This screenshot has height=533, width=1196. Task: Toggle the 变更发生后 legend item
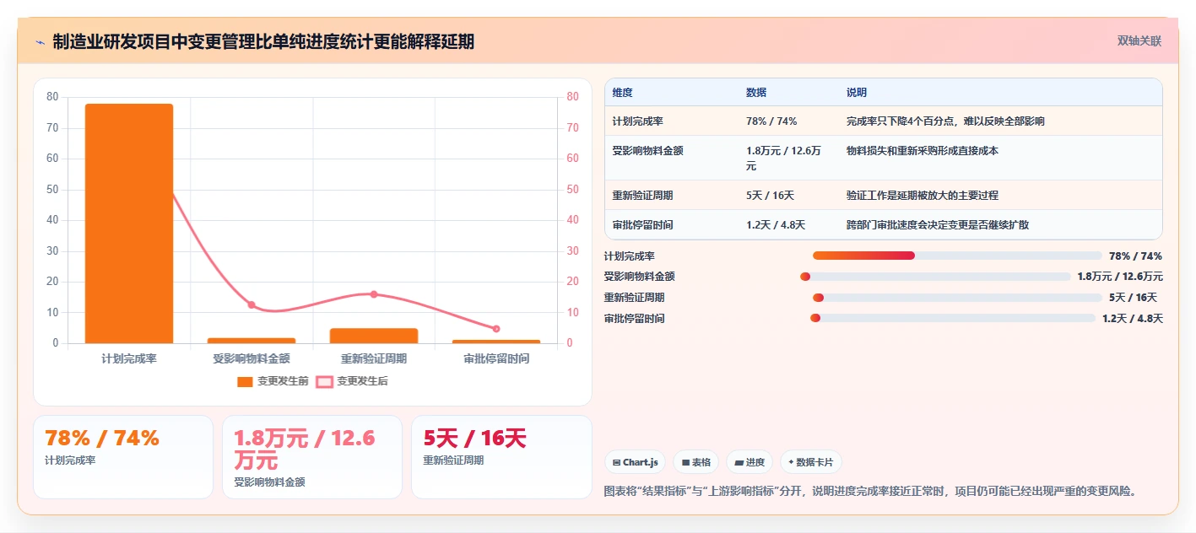pyautogui.click(x=352, y=381)
